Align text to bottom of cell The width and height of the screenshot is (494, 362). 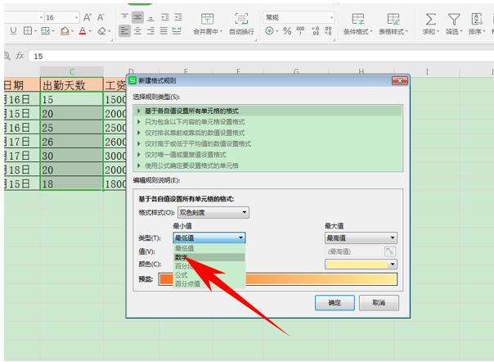tap(151, 18)
